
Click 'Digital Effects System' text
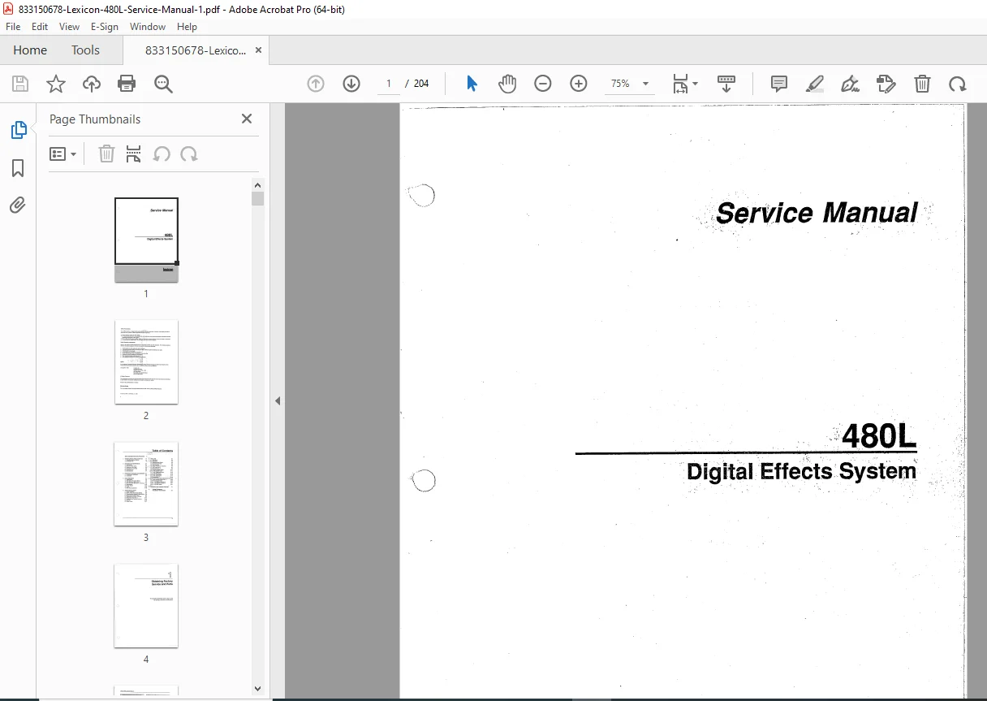[801, 471]
